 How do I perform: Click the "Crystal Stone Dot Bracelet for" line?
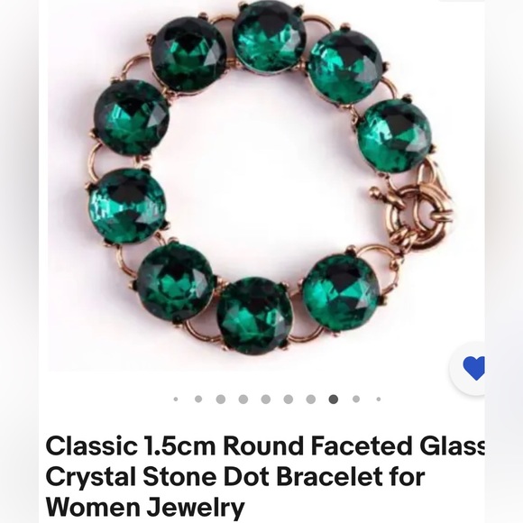235,477
